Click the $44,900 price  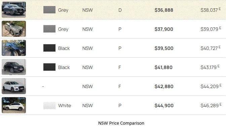164,106
